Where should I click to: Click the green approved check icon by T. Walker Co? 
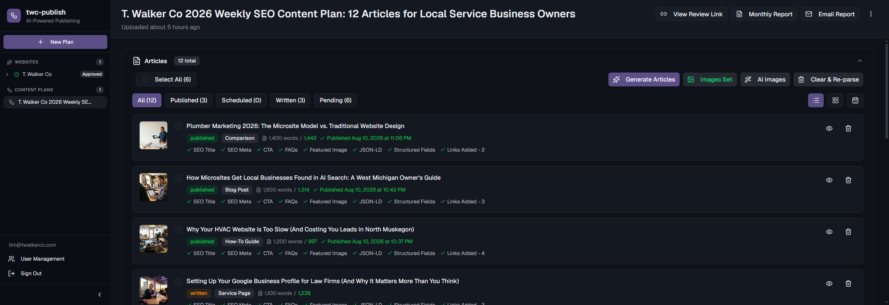16,74
